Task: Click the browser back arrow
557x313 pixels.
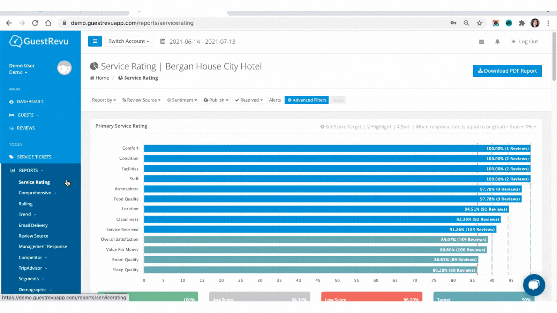Action: click(9, 23)
